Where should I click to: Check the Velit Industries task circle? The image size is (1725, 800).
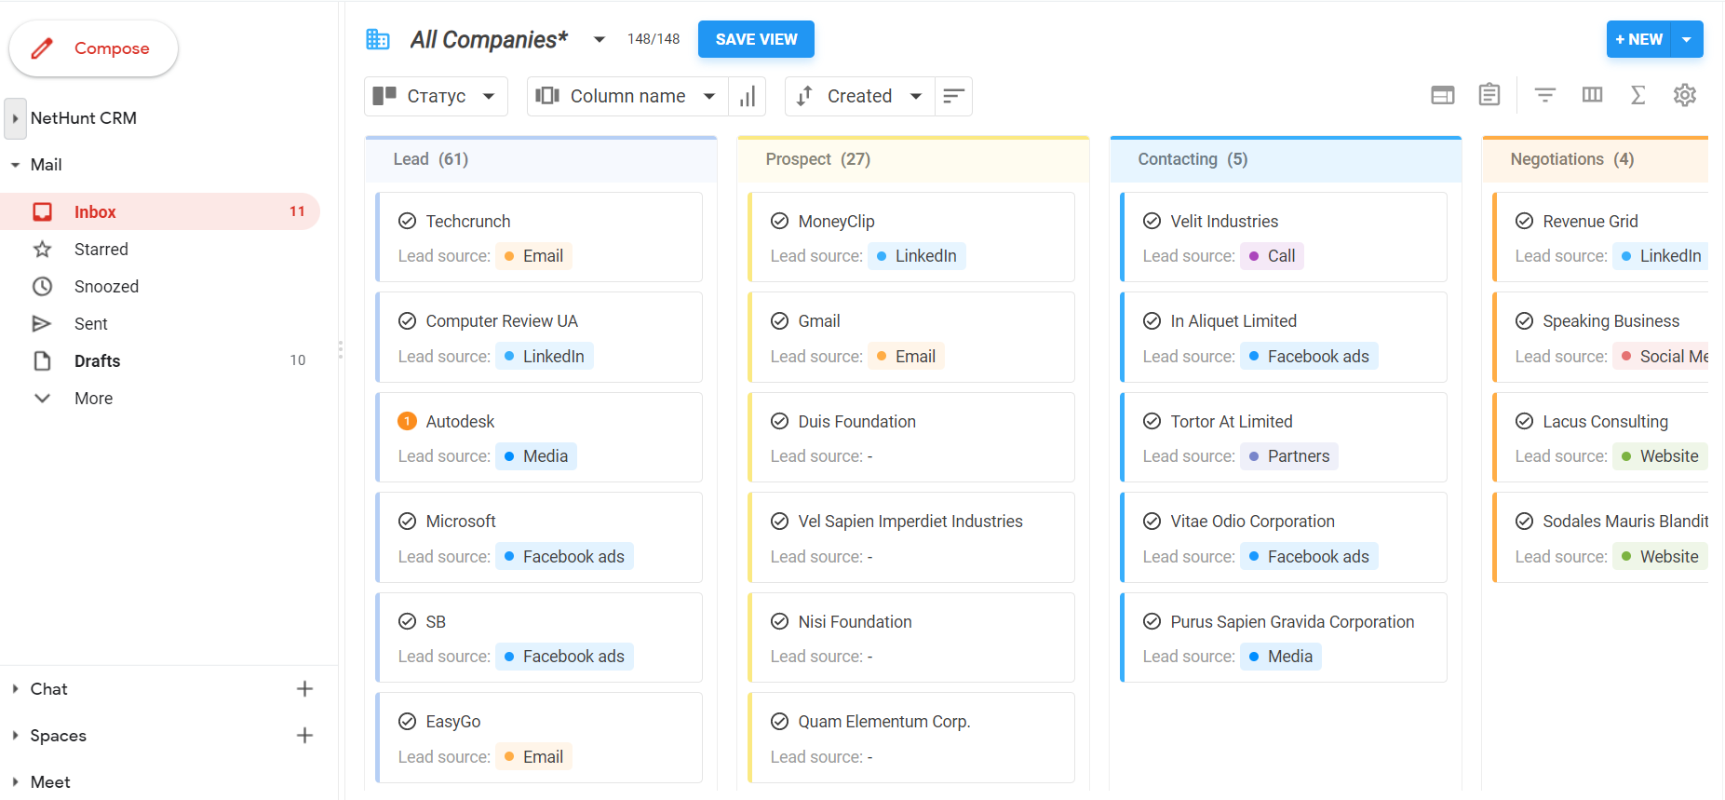click(x=1152, y=221)
